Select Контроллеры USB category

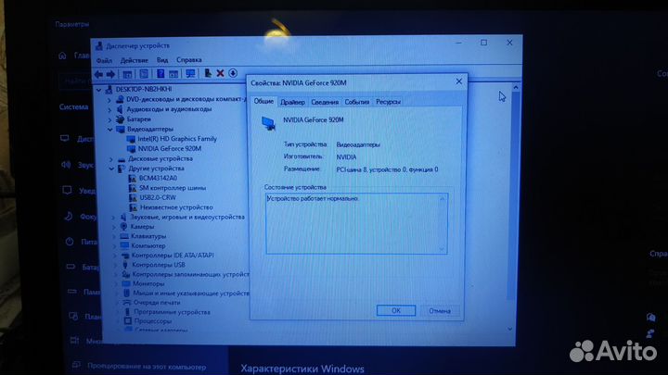[x=158, y=265]
